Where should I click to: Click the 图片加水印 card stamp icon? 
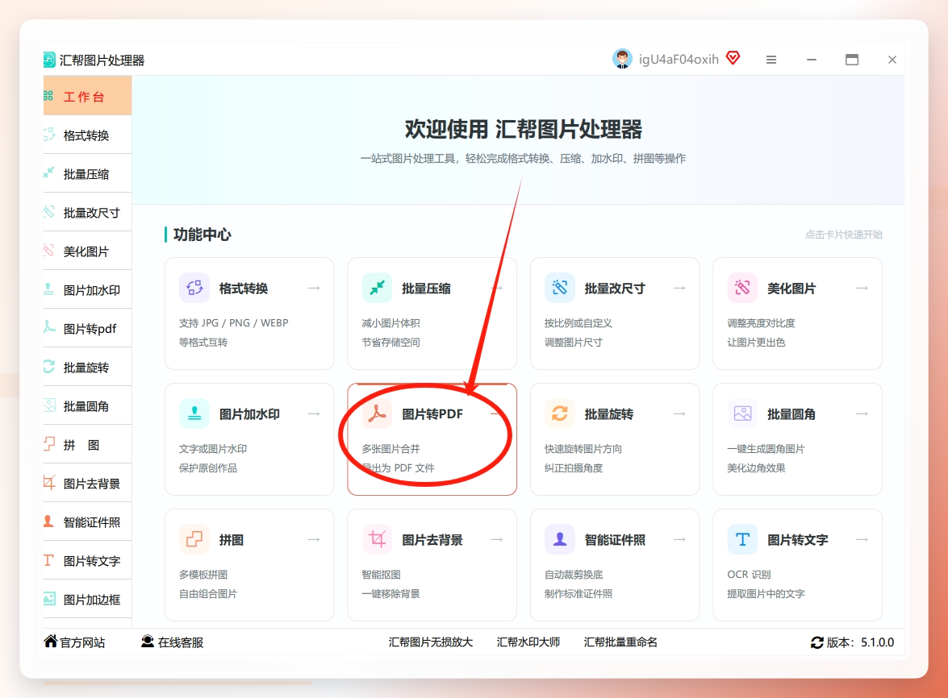pos(194,413)
